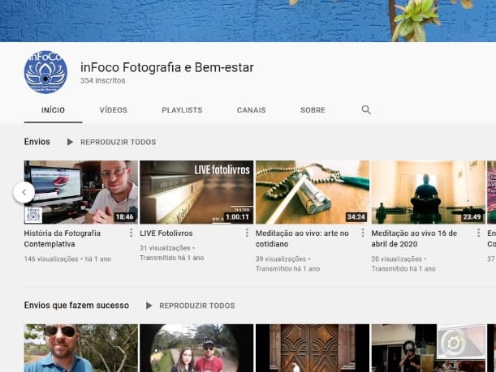Open thumbnail of man in sunglasses
This screenshot has height=372, width=496.
pos(81,348)
